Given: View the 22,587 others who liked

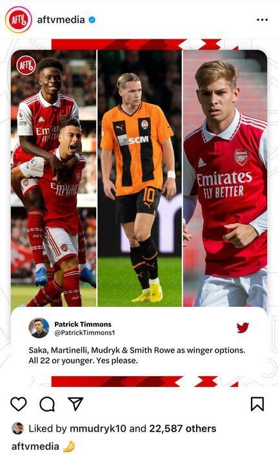Looking at the screenshot, I should (x=183, y=428).
